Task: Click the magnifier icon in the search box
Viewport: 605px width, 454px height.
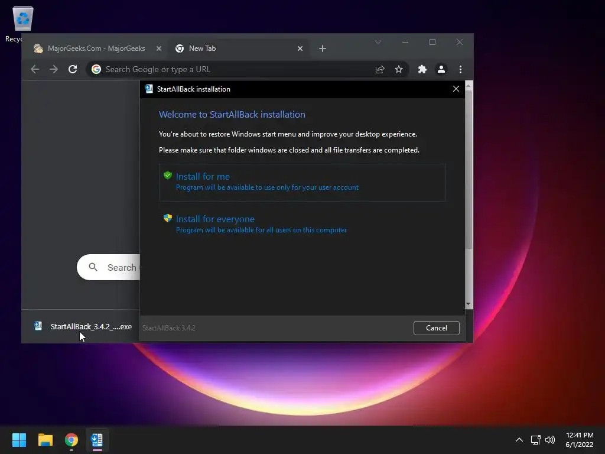Action: coord(93,267)
